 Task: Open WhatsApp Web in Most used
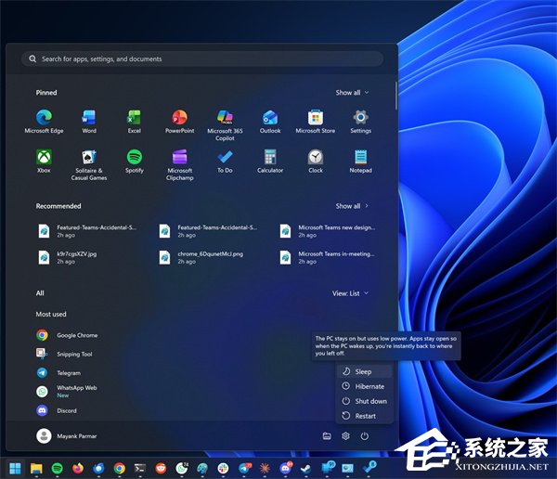pos(67,391)
